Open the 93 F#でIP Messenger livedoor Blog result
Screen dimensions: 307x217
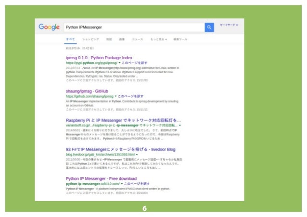[x=121, y=150]
